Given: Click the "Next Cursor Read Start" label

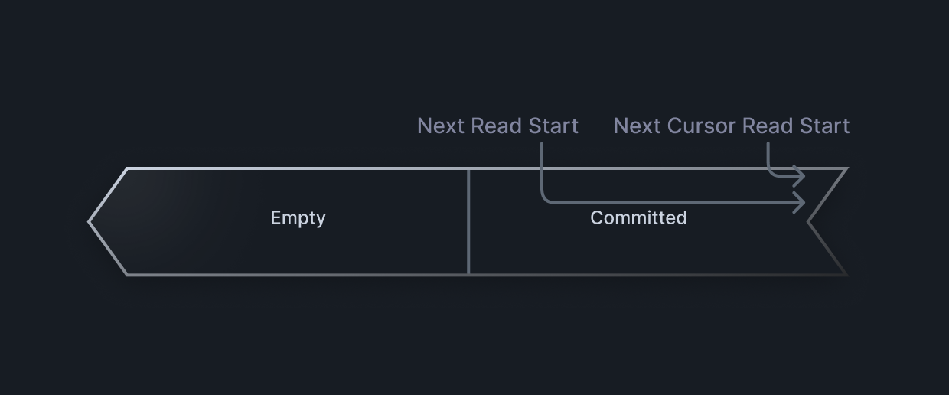Looking at the screenshot, I should click(x=731, y=126).
